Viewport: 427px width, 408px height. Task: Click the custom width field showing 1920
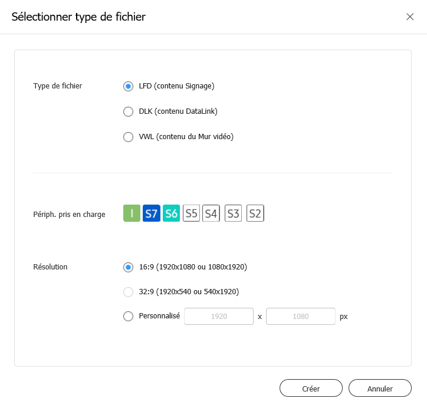coord(219,317)
